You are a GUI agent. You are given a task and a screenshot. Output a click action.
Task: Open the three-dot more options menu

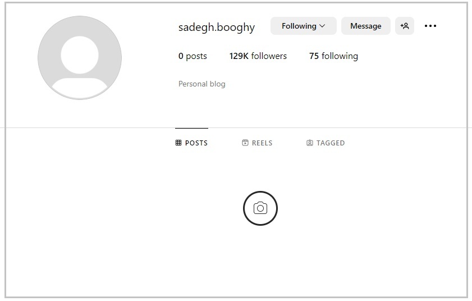click(x=430, y=26)
